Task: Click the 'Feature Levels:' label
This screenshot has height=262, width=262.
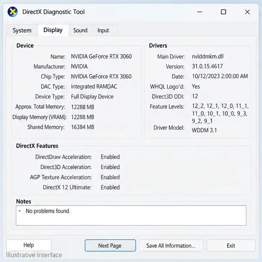Action: click(167, 107)
